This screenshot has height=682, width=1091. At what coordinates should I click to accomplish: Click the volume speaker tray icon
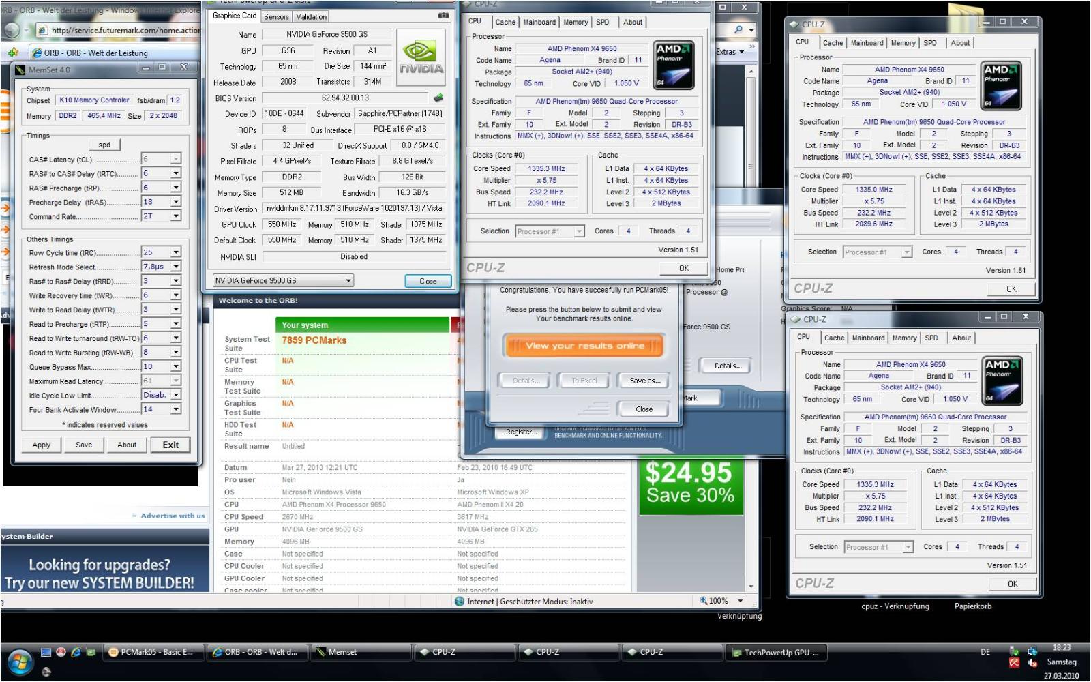point(1032,663)
